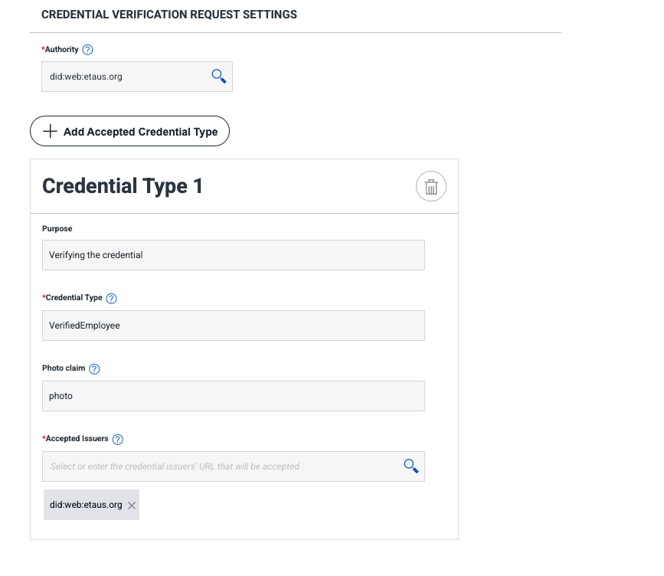Remove the did:web:etaus.org issuer chip
This screenshot has width=664, height=576.
pos(132,506)
